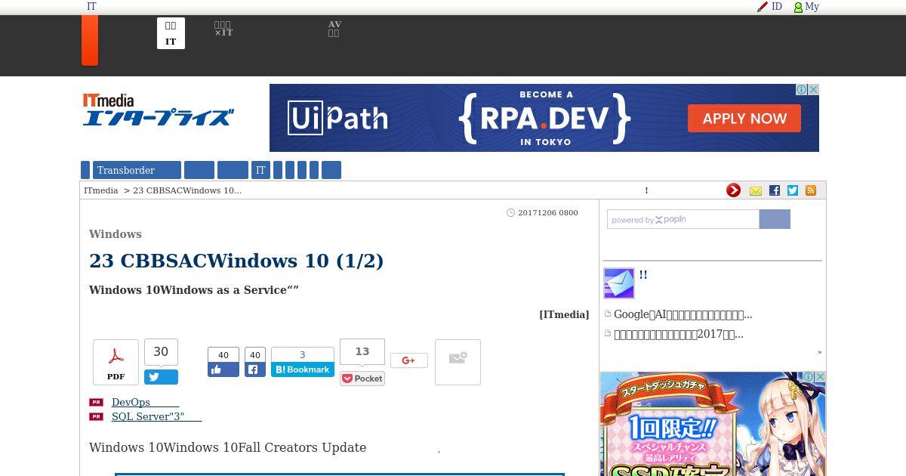
Task: Open the sidebar headline containing 2017
Action: point(679,334)
